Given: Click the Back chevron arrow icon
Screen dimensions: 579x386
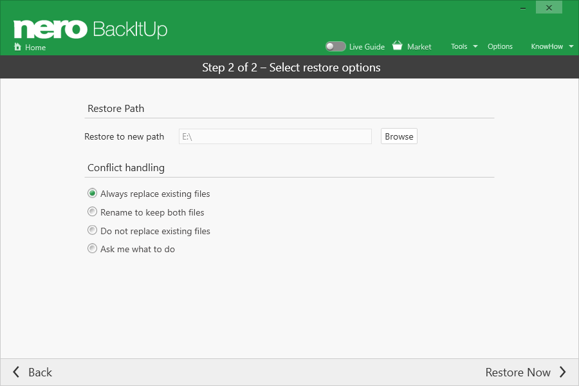Looking at the screenshot, I should (x=16, y=372).
